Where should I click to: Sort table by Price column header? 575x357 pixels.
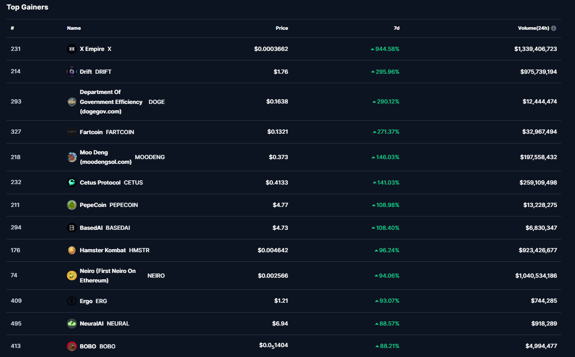point(281,28)
